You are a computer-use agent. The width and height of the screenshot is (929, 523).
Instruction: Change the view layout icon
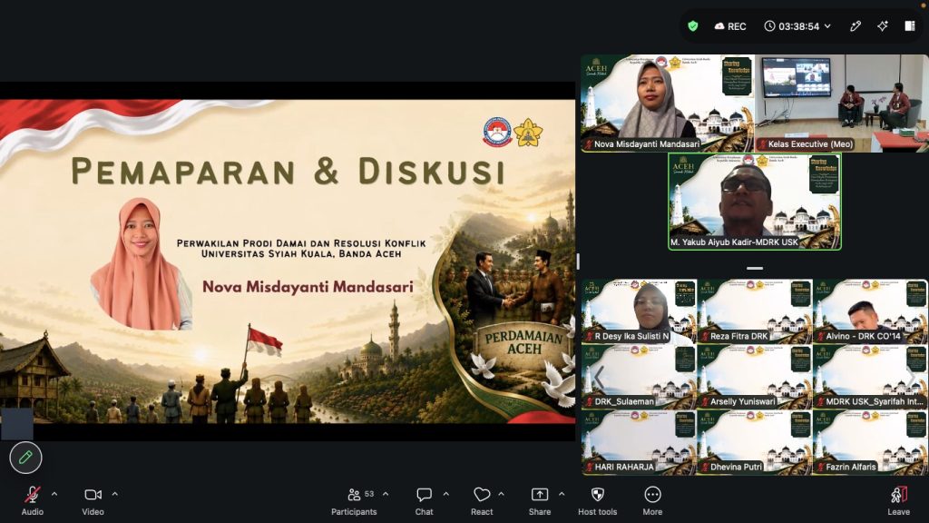[910, 26]
